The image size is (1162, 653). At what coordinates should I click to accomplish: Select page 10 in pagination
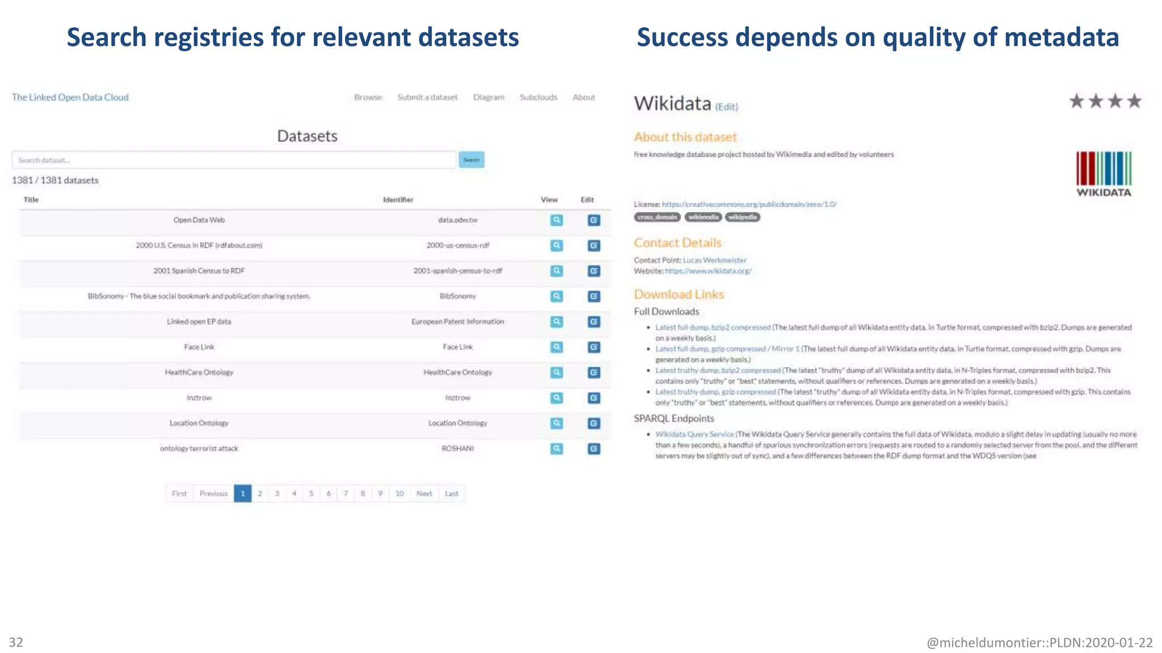(399, 494)
